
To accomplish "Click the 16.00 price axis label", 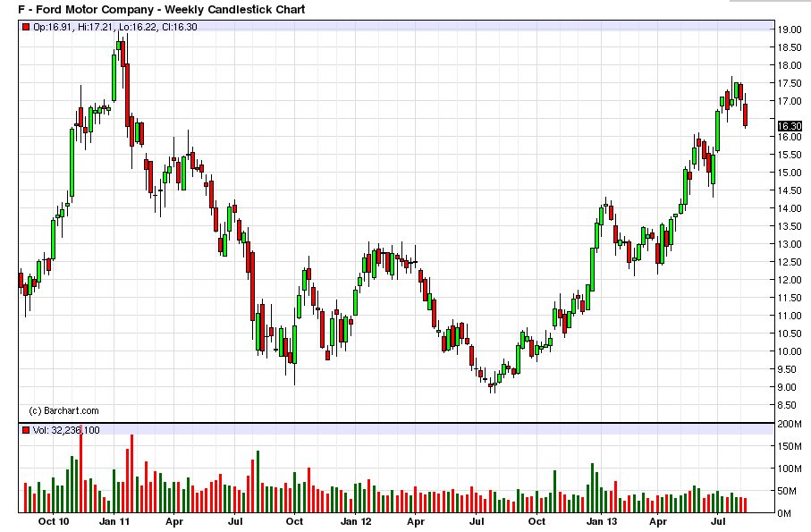I will [x=790, y=137].
